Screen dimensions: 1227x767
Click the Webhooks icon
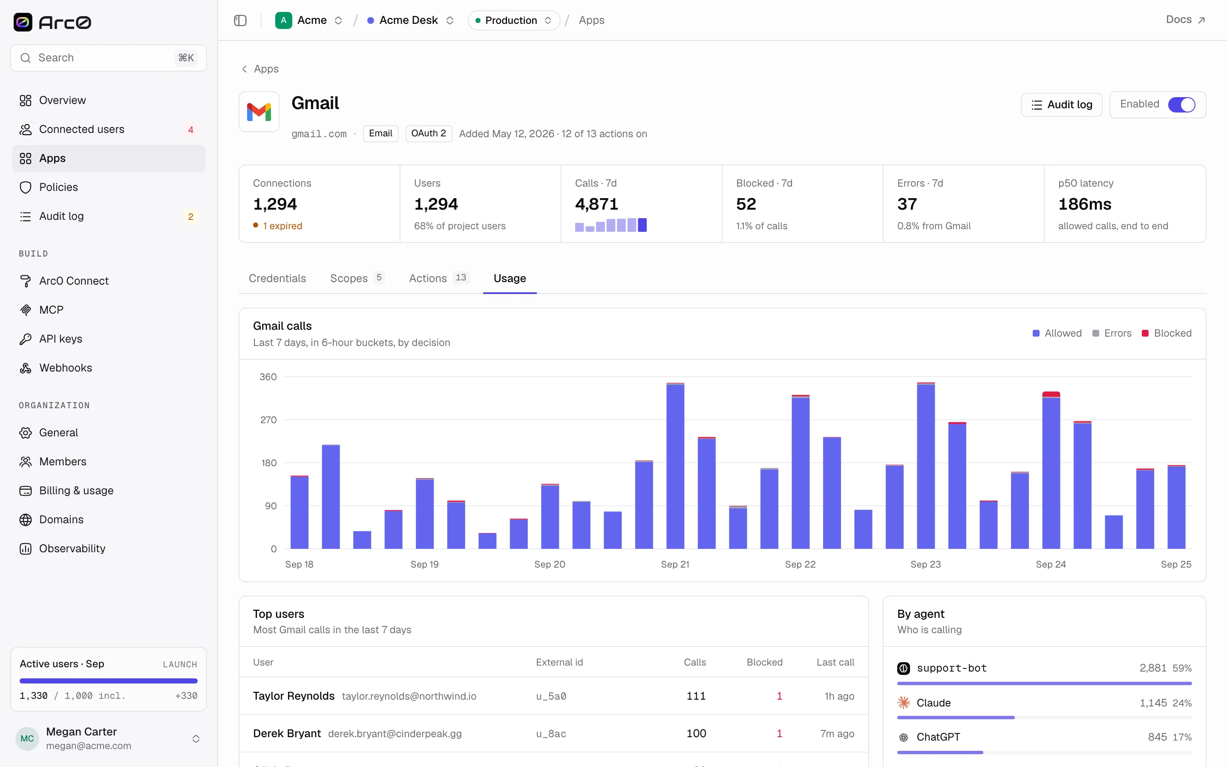point(26,368)
